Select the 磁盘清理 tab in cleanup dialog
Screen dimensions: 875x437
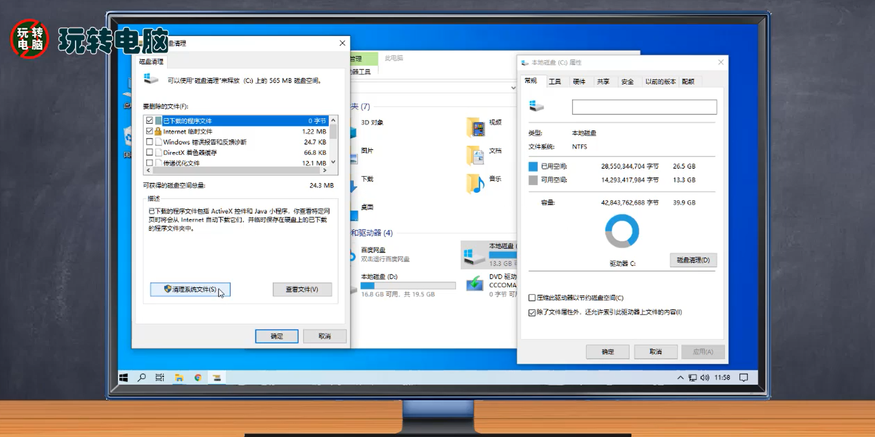pos(151,62)
